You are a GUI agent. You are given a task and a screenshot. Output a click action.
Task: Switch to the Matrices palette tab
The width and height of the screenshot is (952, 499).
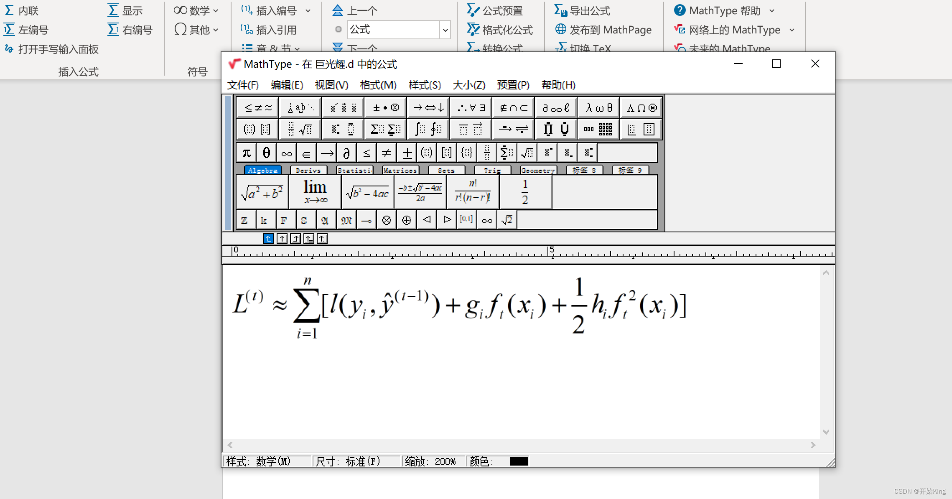(400, 170)
